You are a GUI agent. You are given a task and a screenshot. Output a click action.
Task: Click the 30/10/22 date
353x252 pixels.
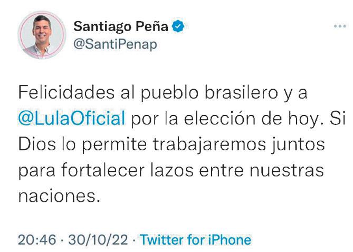tap(98, 240)
